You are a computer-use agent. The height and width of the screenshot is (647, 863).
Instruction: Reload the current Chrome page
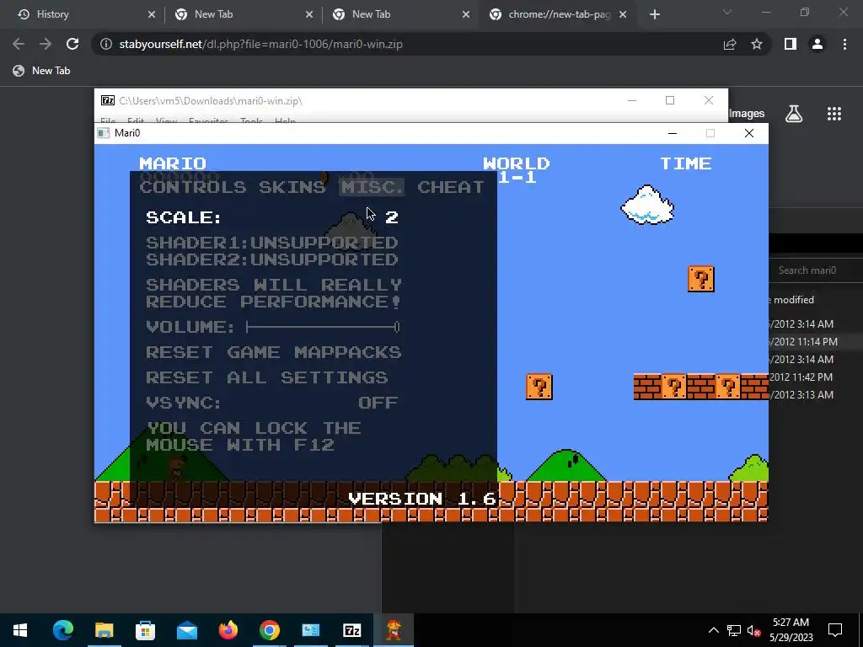point(72,44)
